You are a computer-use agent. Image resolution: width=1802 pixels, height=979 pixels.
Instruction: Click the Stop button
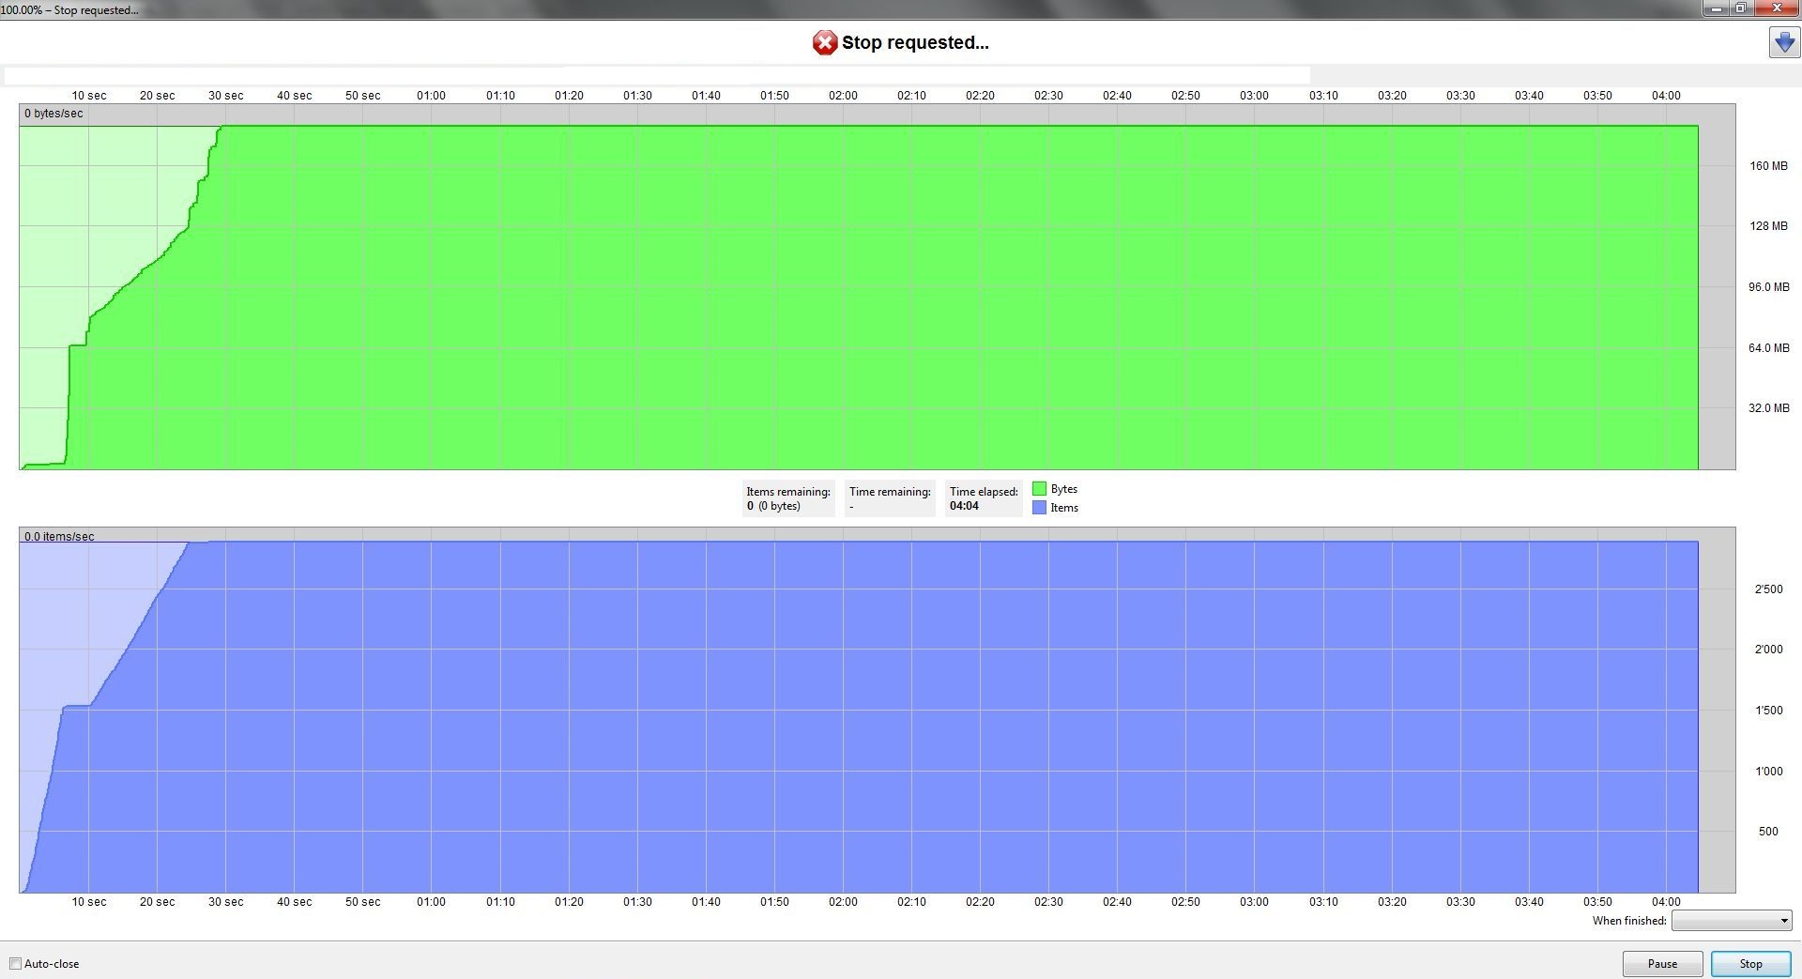[1750, 964]
